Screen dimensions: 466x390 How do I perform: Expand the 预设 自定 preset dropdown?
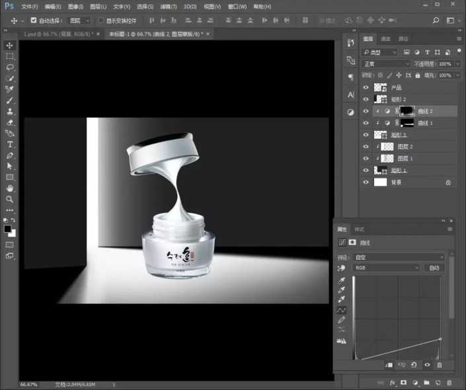400,257
